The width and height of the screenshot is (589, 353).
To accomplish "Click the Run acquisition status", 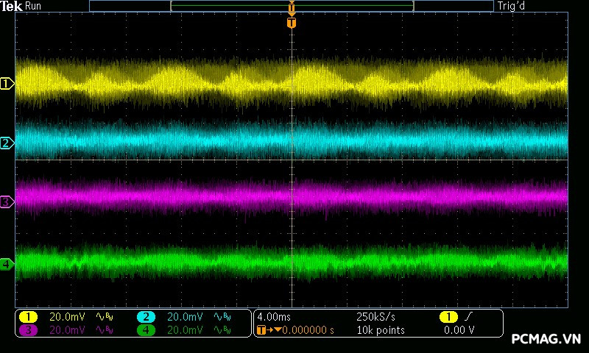I will [x=33, y=6].
